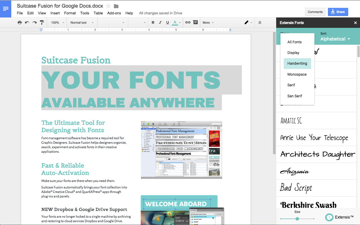The height and width of the screenshot is (225, 360).
Task: Toggle Underline formatting
Action: 168,22
